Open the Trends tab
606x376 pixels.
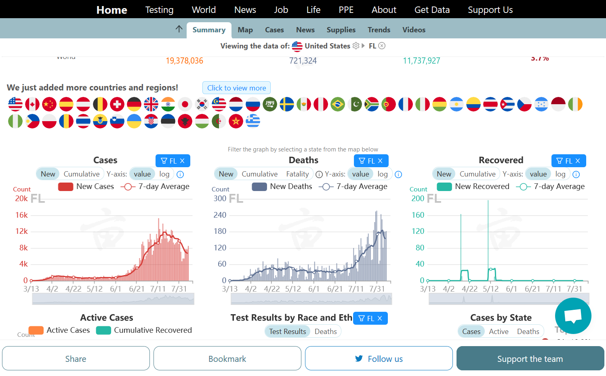[x=379, y=30]
